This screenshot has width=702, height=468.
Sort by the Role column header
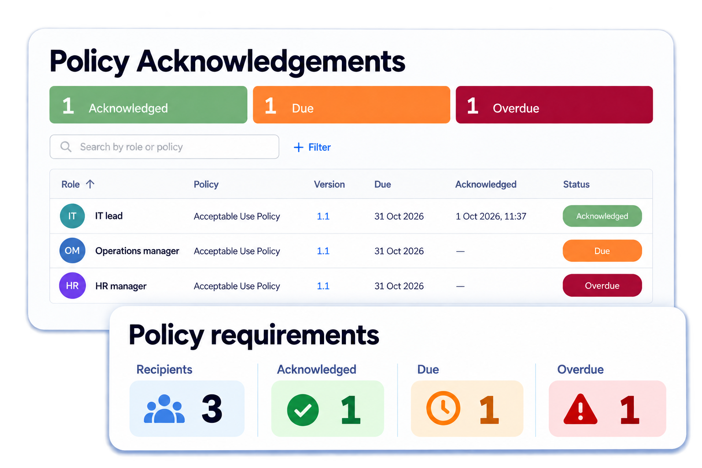[x=71, y=184]
